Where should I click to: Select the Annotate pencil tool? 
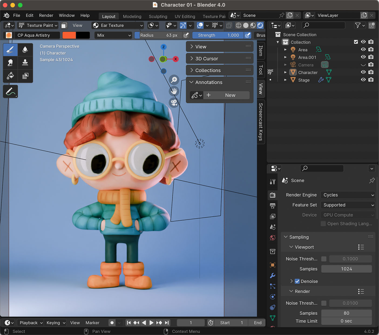pyautogui.click(x=10, y=91)
